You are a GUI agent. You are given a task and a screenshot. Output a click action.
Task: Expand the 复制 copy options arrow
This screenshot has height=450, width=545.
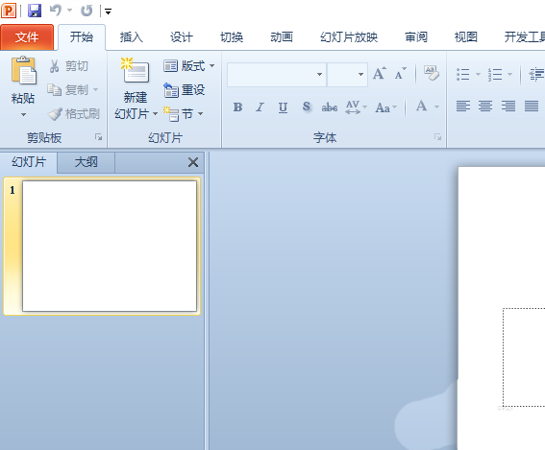point(95,90)
